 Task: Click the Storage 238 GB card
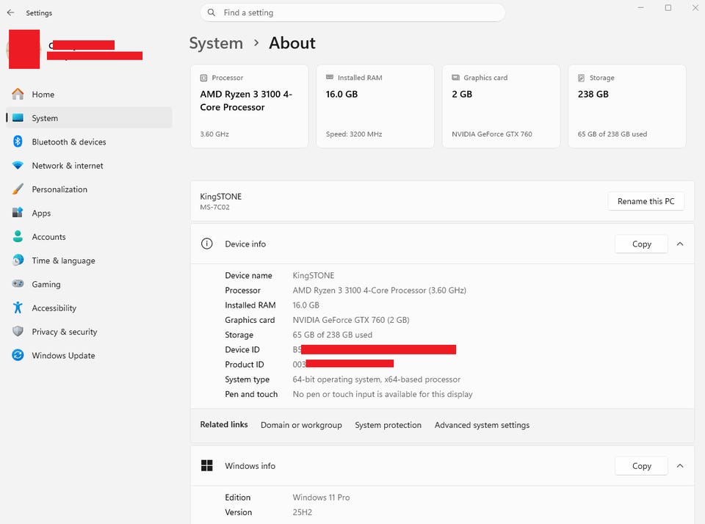[x=627, y=106]
